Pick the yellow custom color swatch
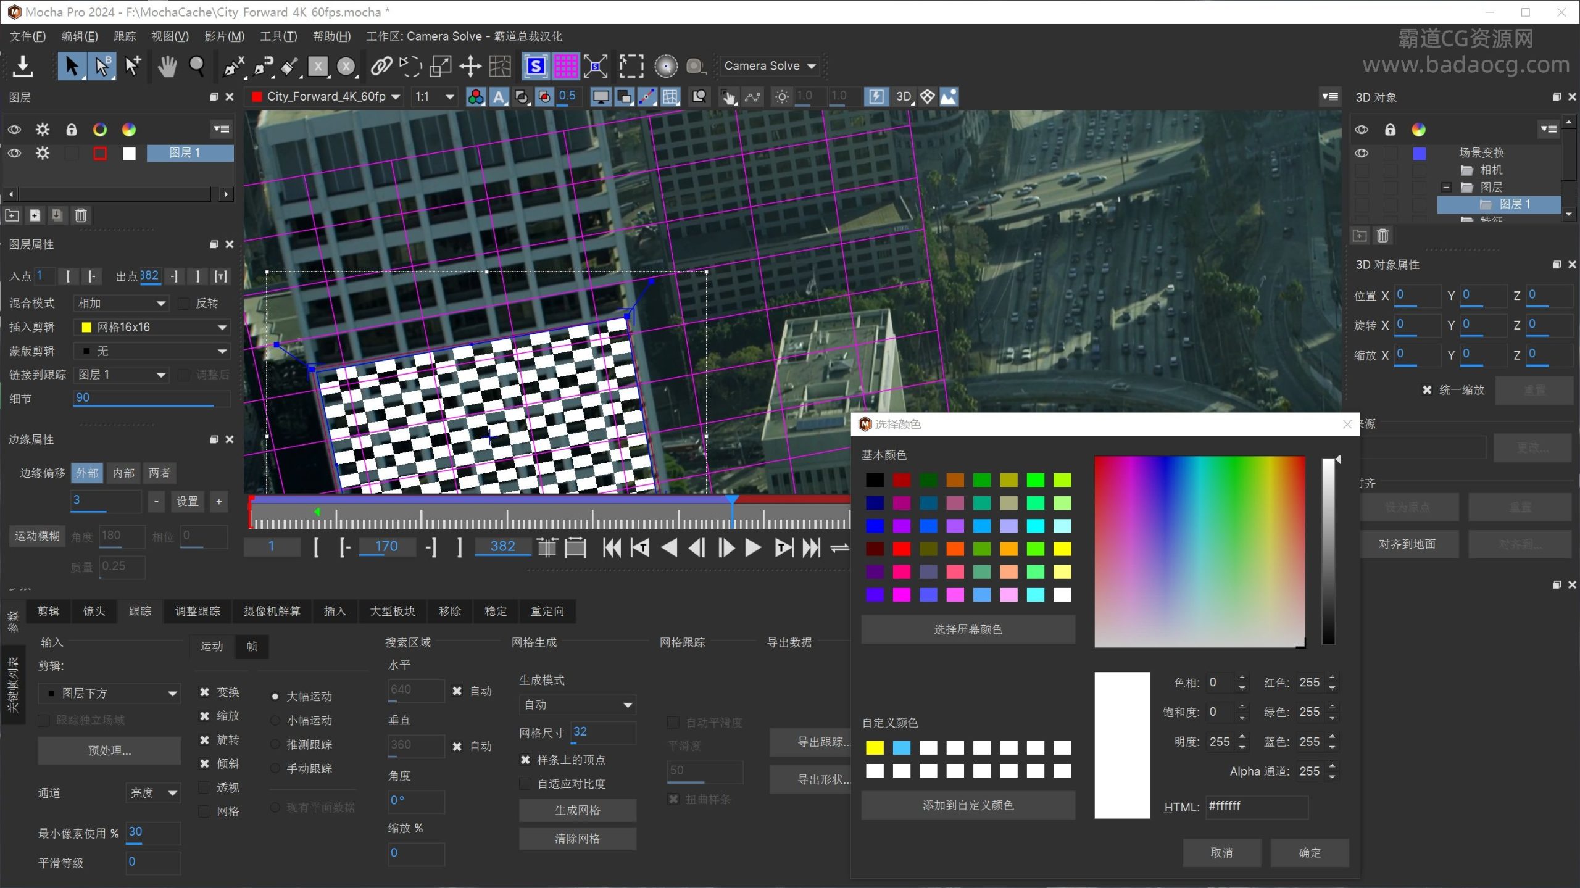Viewport: 1580px width, 888px height. 875,748
